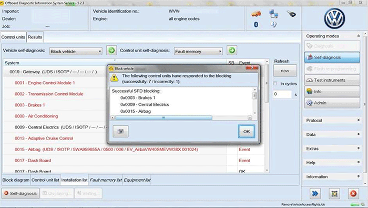Close the Block vehicle dialog
The height and width of the screenshot is (208, 368).
click(x=252, y=68)
